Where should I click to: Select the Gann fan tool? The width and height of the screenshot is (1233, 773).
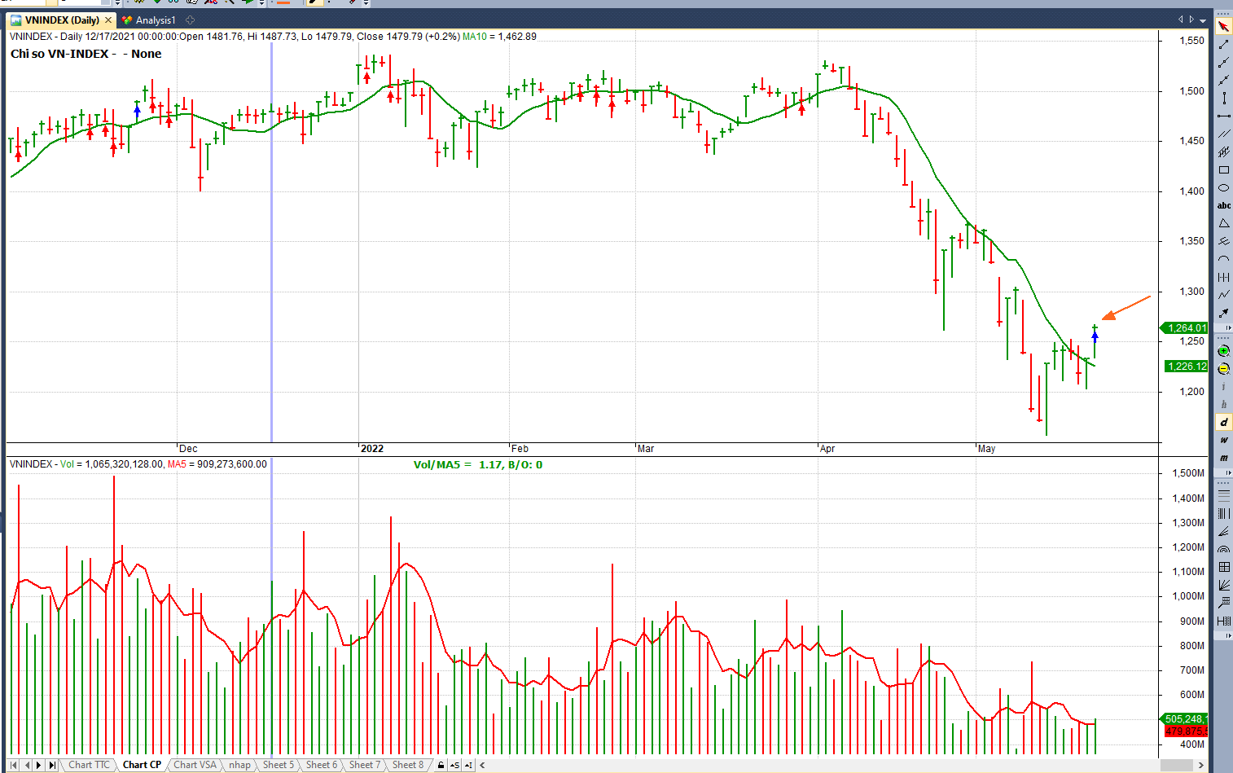1223,585
